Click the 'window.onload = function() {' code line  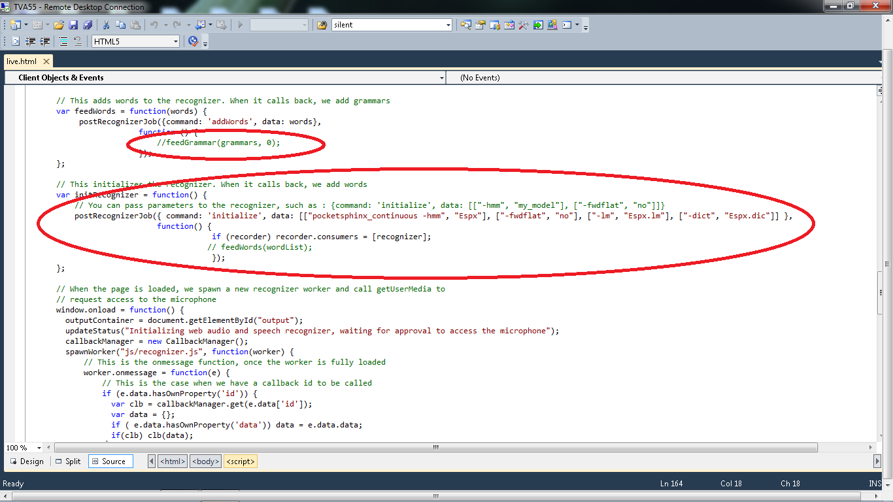tap(120, 310)
